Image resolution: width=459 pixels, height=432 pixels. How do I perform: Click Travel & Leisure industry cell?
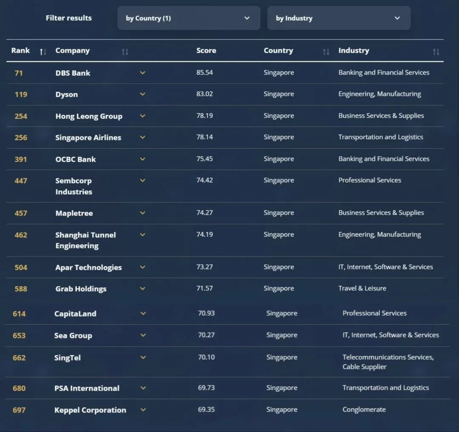[x=363, y=288]
